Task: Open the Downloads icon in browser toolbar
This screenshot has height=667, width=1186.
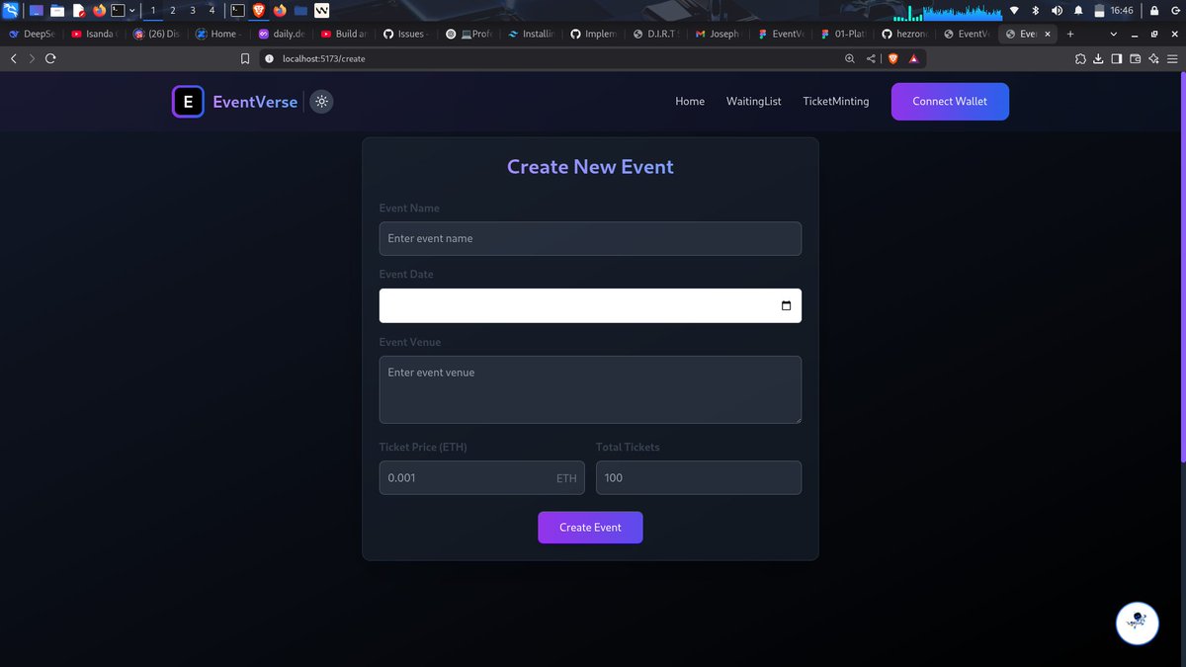Action: click(1098, 58)
